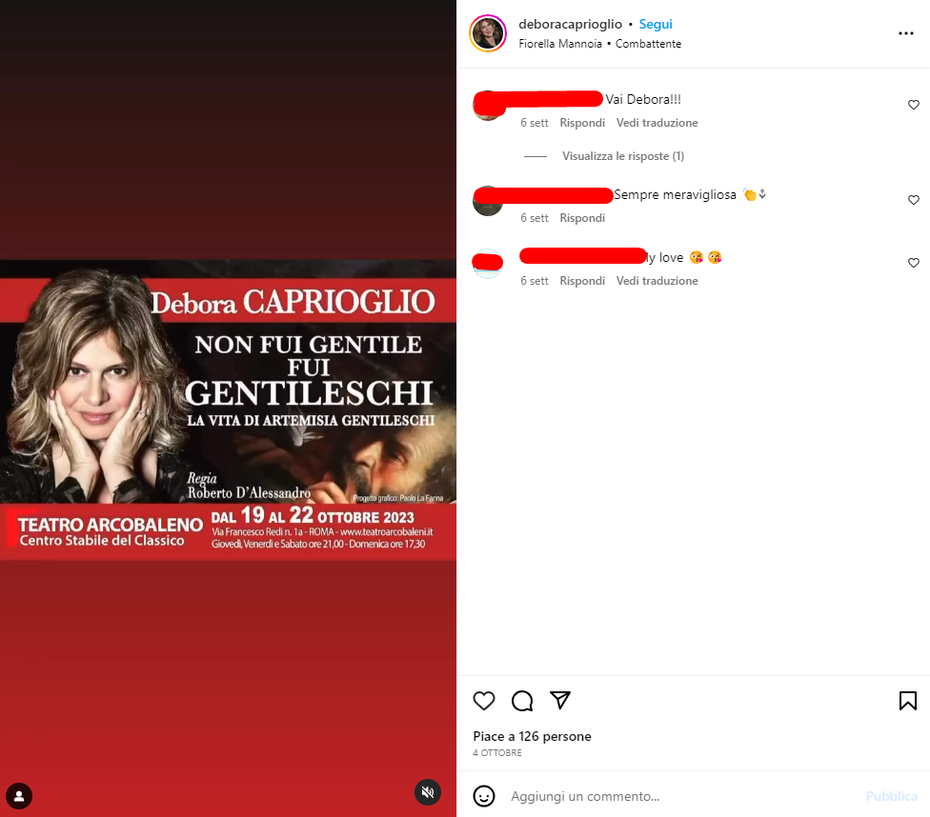Share post via paper plane icon
This screenshot has width=930, height=817.
pos(560,700)
